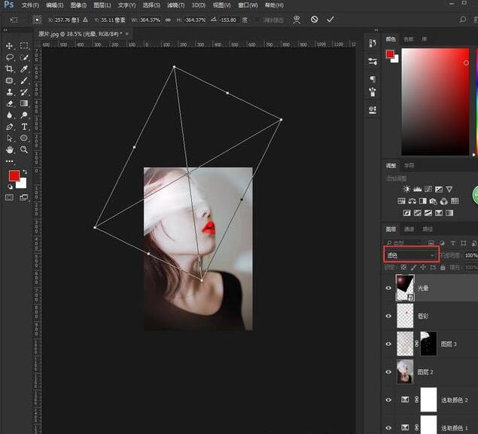Viewport: 478px width, 434px height.
Task: Click the foreground red color swatch in toolbar
Action: click(14, 176)
